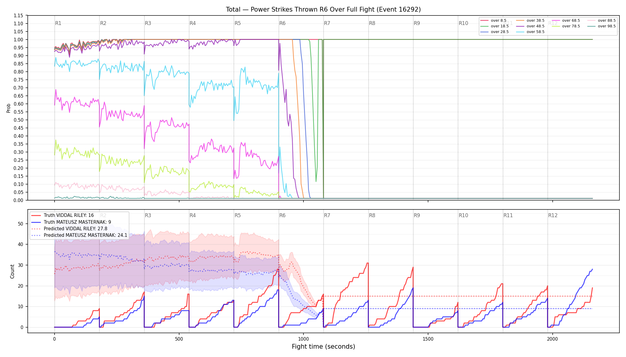Click the R7 round label in the top chart
626x357 pixels.
[327, 23]
